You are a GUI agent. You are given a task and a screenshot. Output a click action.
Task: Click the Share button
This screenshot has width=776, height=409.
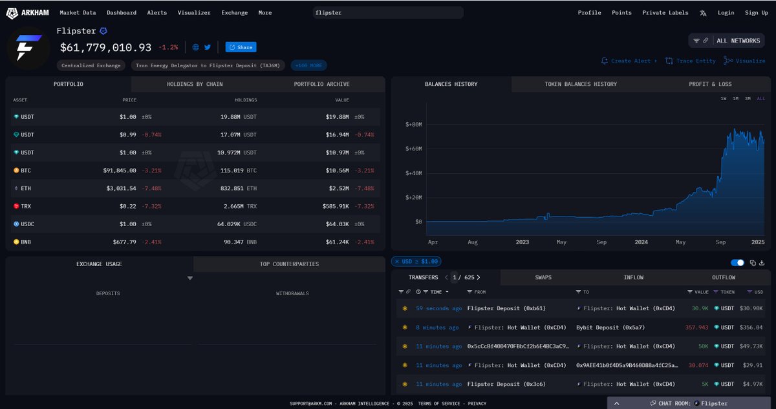(x=241, y=47)
